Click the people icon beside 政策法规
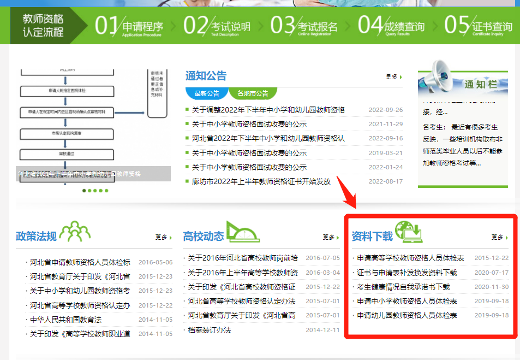 [75, 232]
